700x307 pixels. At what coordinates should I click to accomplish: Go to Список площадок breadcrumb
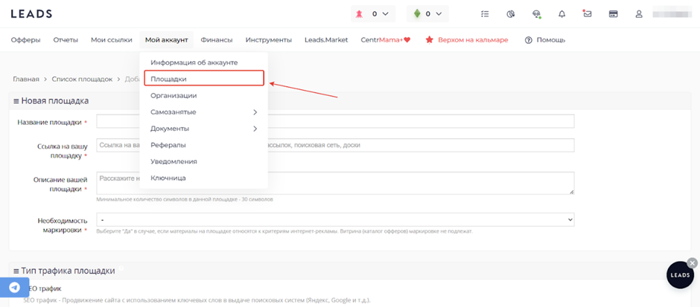(82, 80)
